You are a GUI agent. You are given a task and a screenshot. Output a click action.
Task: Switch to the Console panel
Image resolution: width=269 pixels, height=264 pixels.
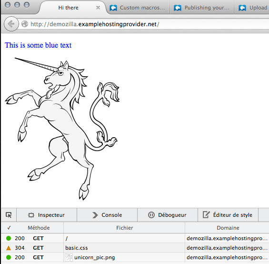coord(107,215)
